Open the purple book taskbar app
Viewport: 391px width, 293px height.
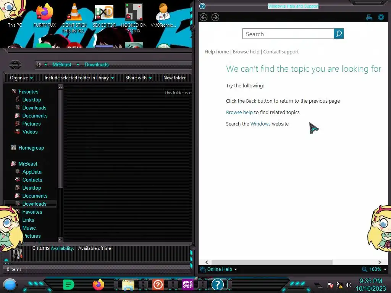pyautogui.click(x=187, y=285)
